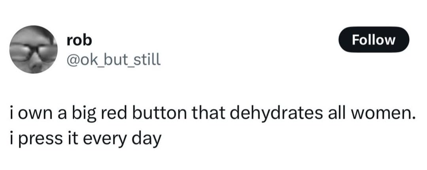Open rob's profile picture

click(33, 49)
